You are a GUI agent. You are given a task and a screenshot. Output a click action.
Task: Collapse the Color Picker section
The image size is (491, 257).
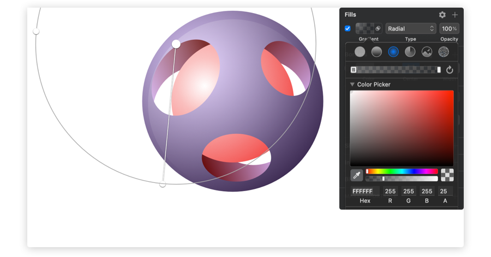pyautogui.click(x=352, y=84)
